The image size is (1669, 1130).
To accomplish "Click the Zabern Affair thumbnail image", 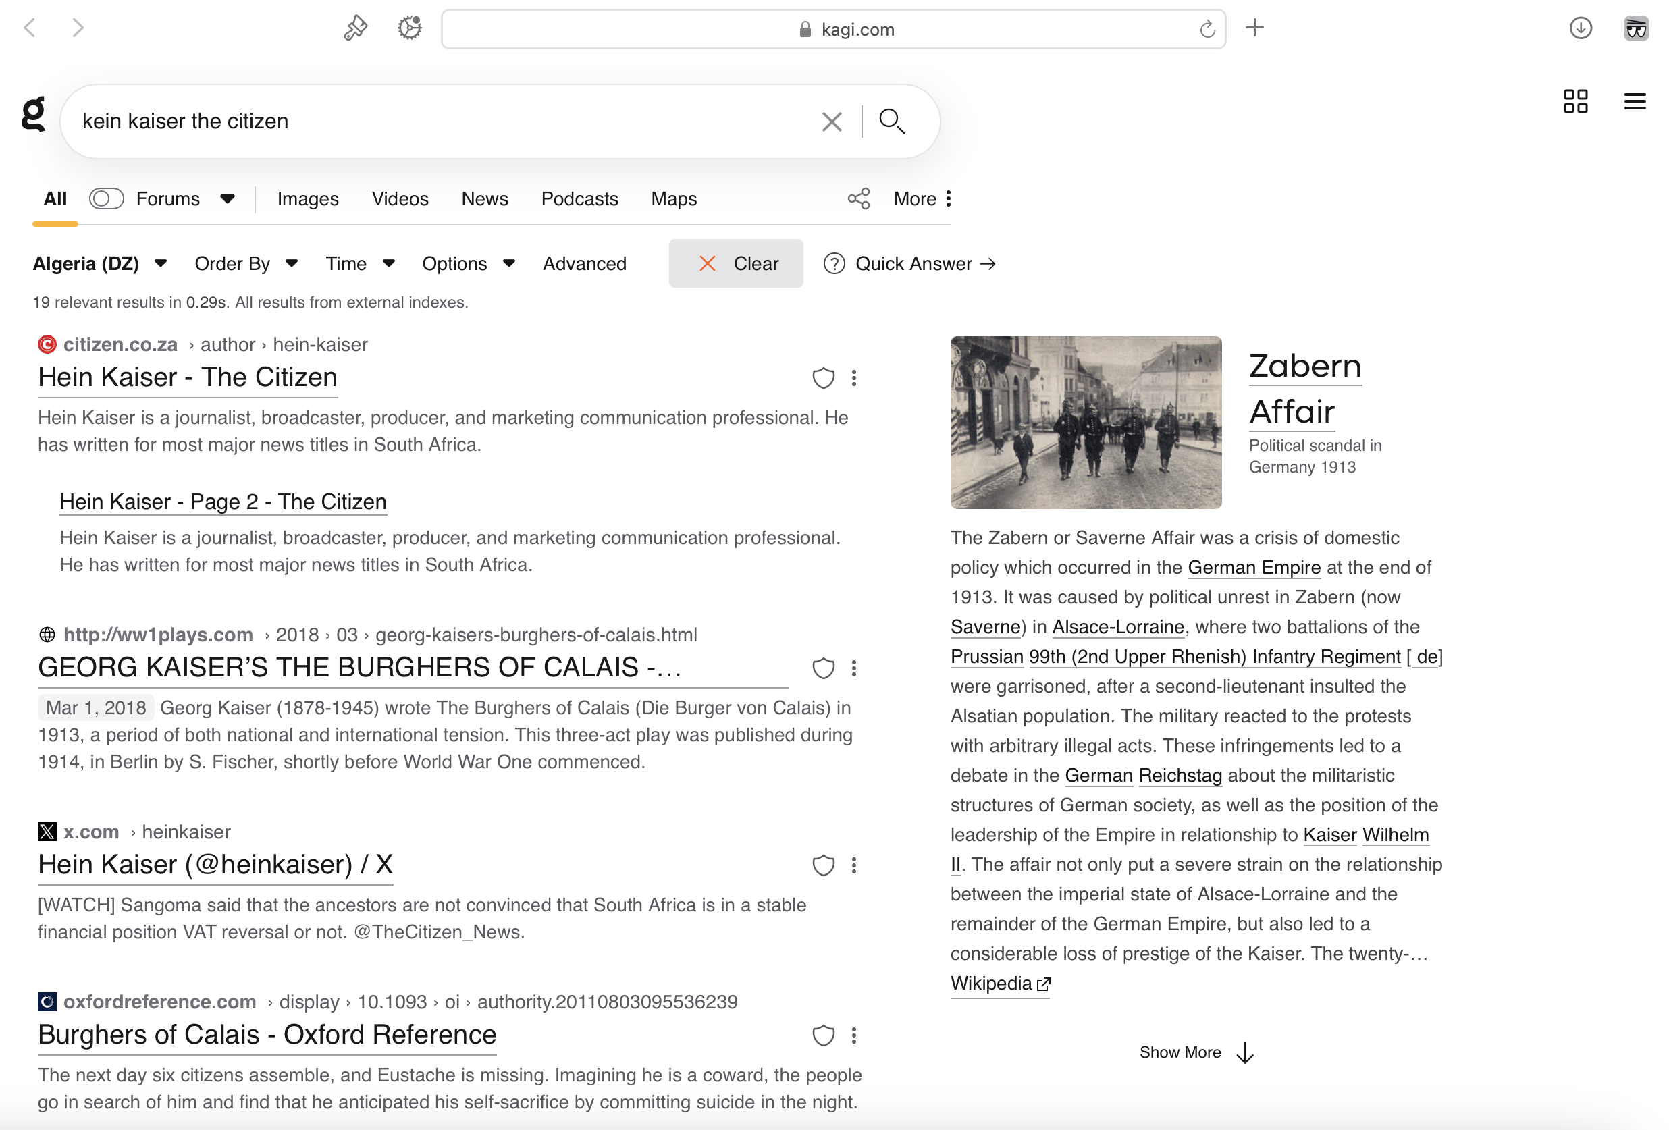I will pos(1085,422).
